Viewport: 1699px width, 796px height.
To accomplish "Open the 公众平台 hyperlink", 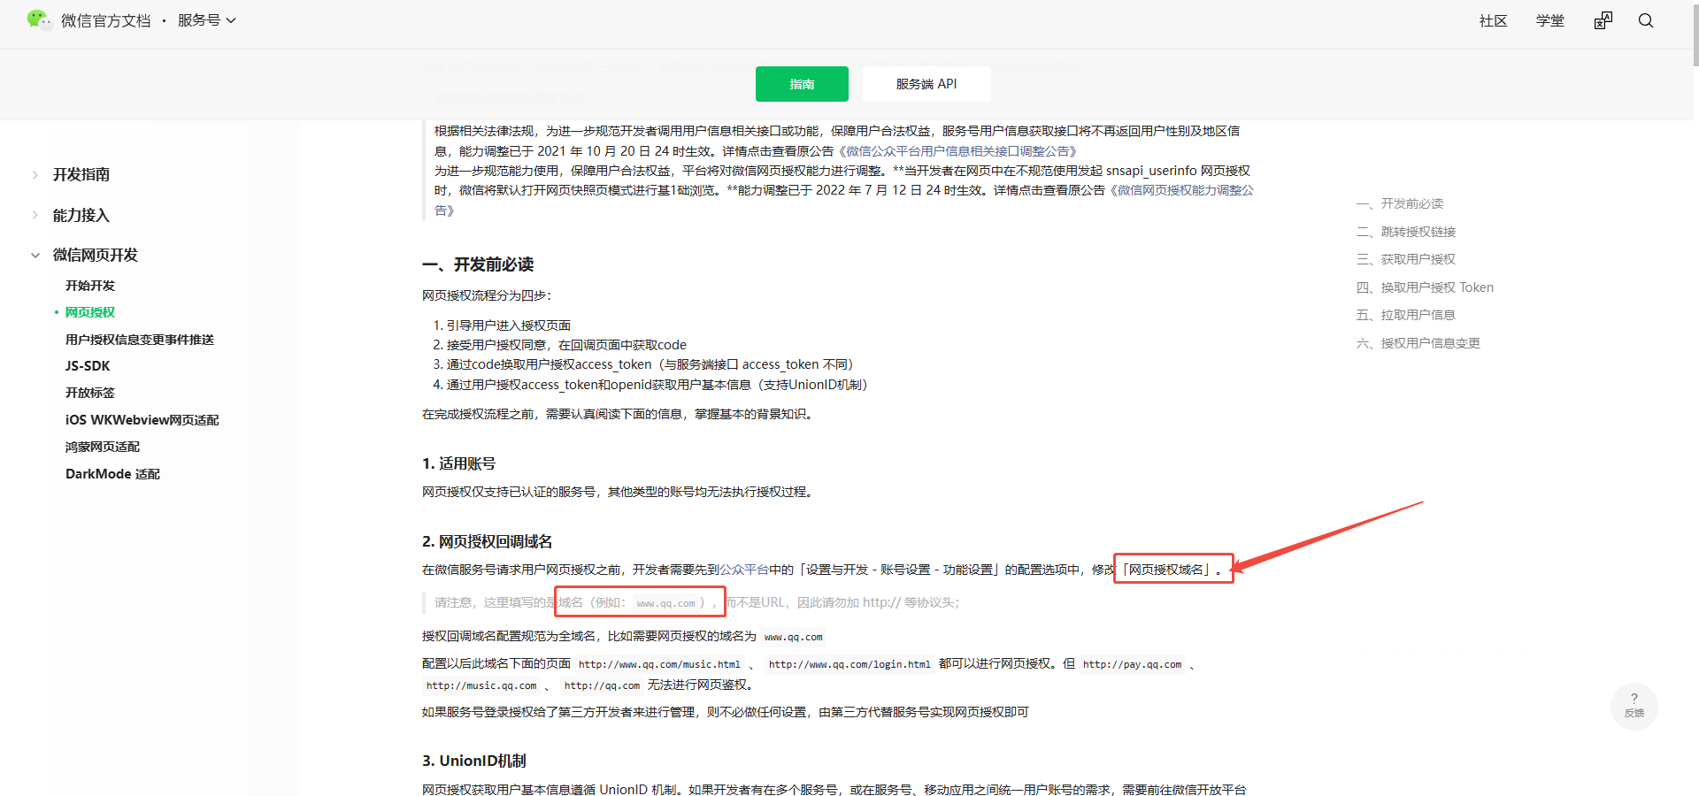I will (x=743, y=570).
